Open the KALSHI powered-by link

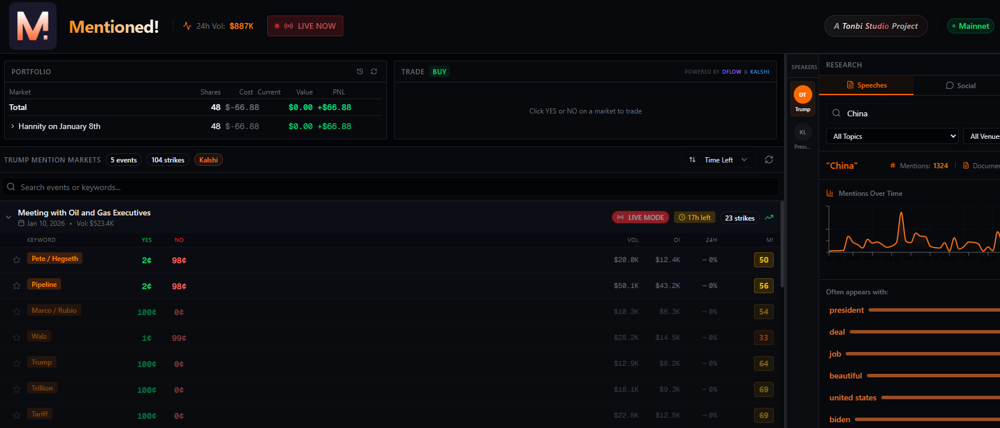[x=760, y=72]
